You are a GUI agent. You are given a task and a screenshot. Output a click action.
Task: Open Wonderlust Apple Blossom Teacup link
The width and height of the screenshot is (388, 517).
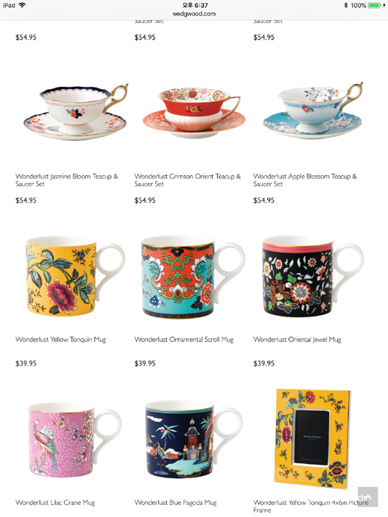coord(305,180)
